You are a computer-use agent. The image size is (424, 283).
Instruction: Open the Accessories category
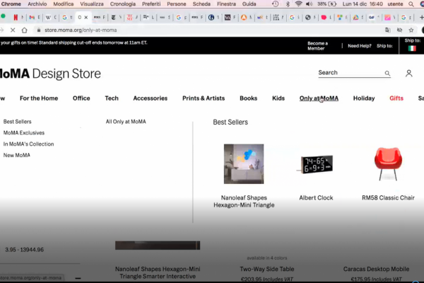pyautogui.click(x=151, y=98)
